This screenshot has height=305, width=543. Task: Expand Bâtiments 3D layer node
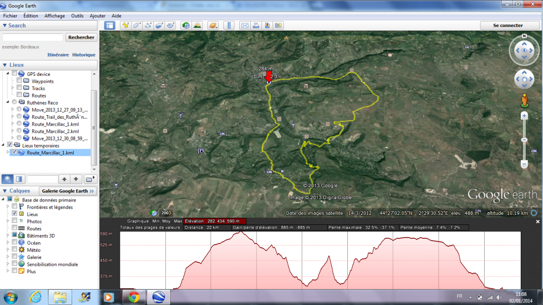click(8, 236)
